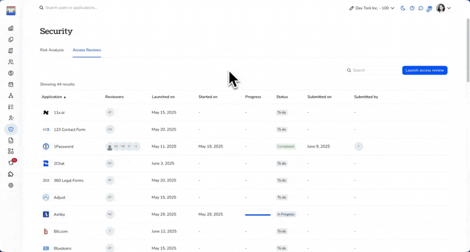This screenshot has width=470, height=252.
Task: Click the page vertical scrollbar
Action: 468,50
